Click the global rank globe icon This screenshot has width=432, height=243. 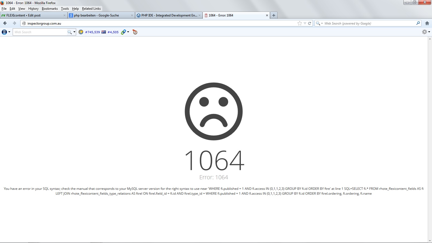pos(81,32)
